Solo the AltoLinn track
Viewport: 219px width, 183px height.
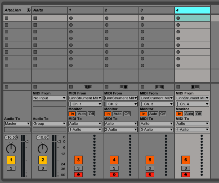[x=11, y=168]
